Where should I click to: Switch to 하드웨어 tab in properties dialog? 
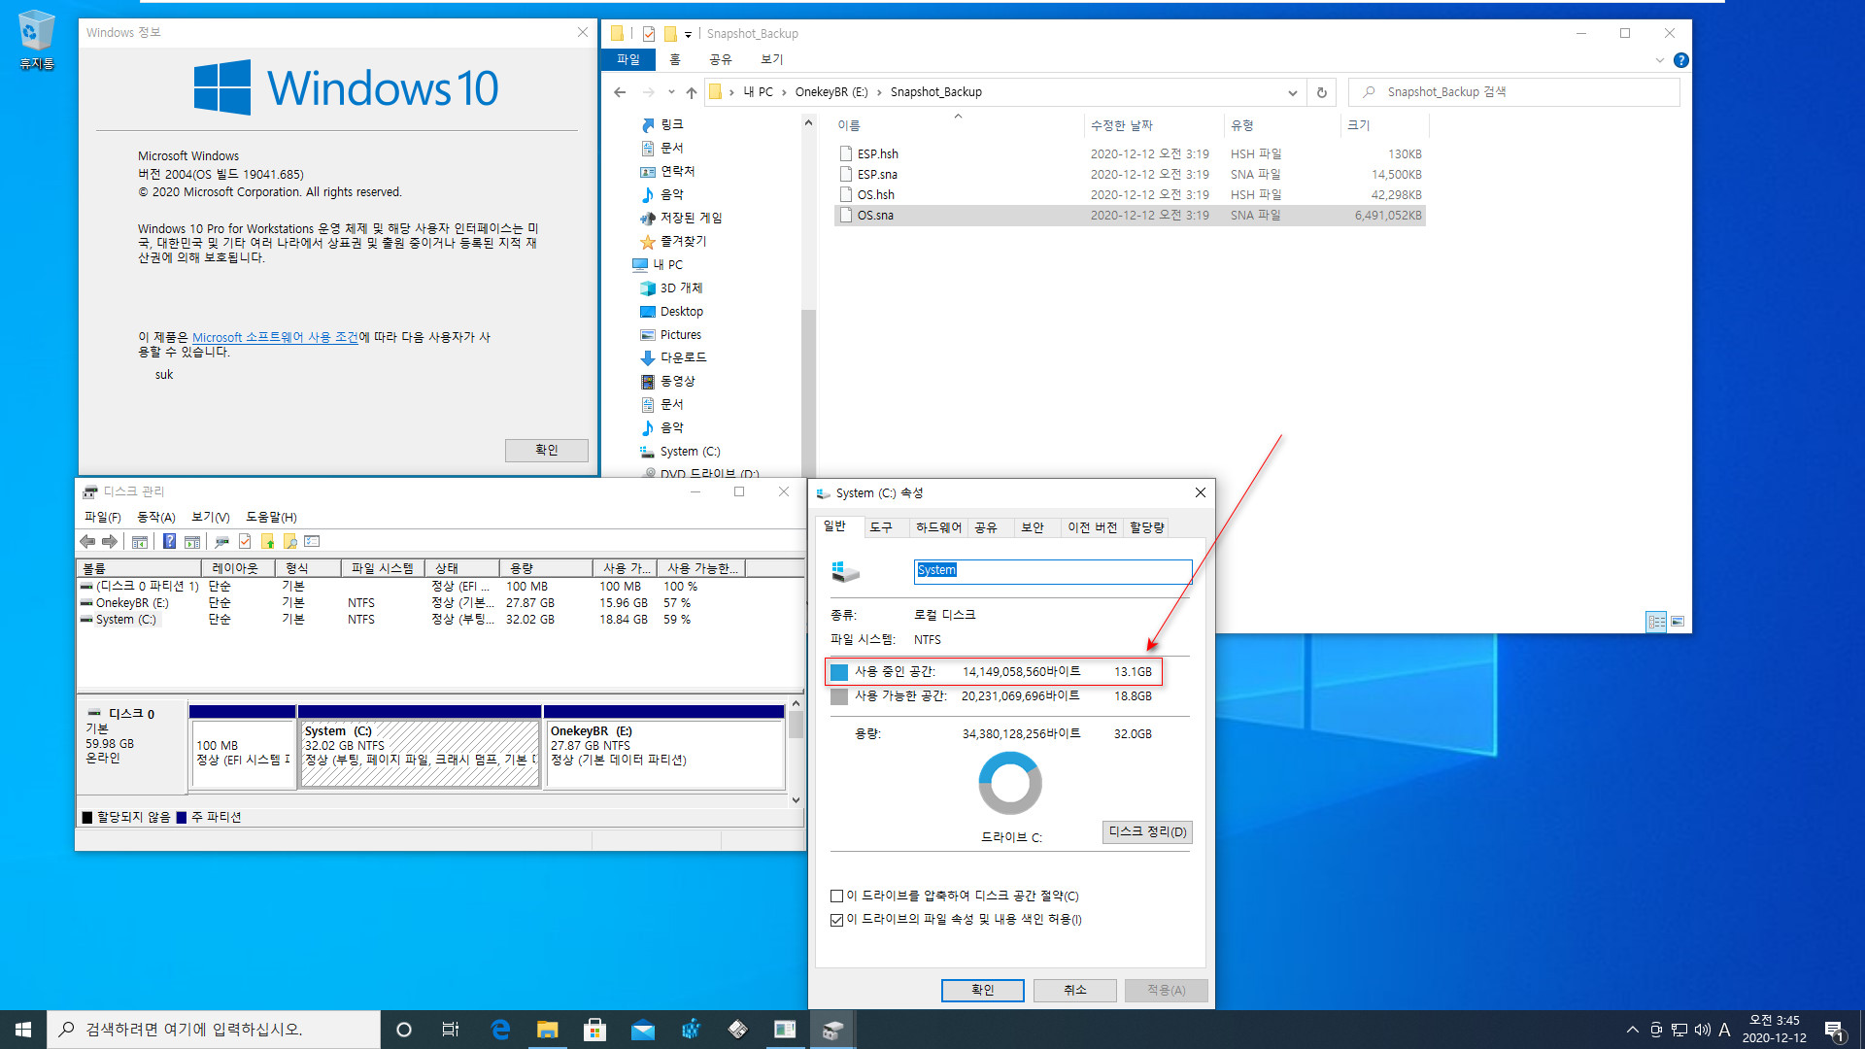point(938,527)
